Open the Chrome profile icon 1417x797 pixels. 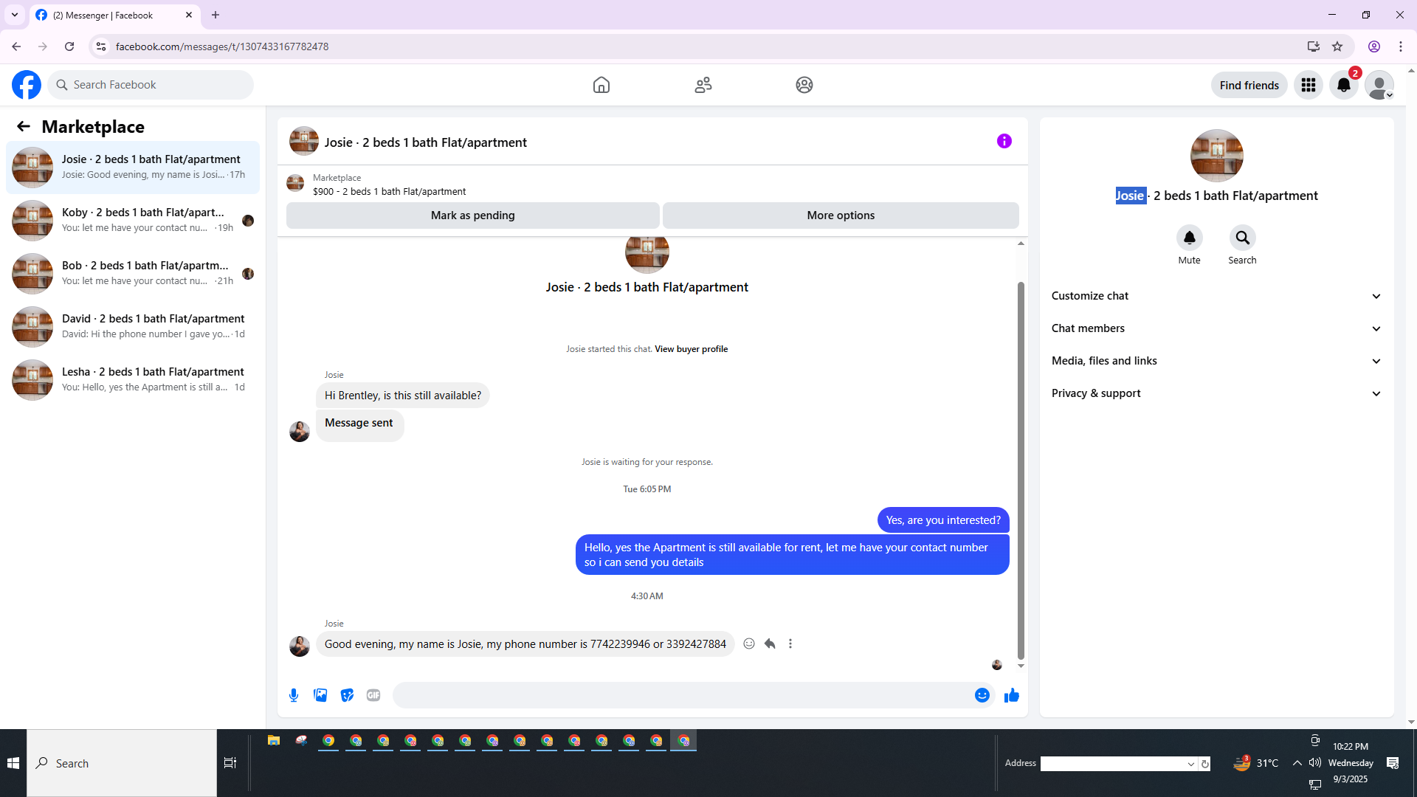coord(1374,46)
